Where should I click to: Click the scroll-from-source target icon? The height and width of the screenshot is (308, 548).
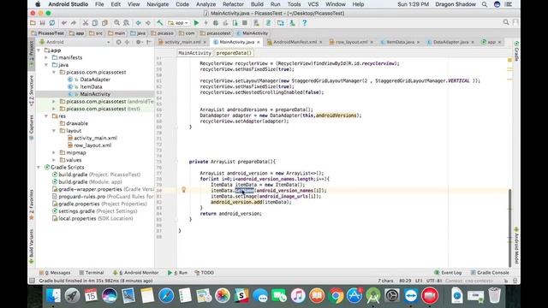119,42
